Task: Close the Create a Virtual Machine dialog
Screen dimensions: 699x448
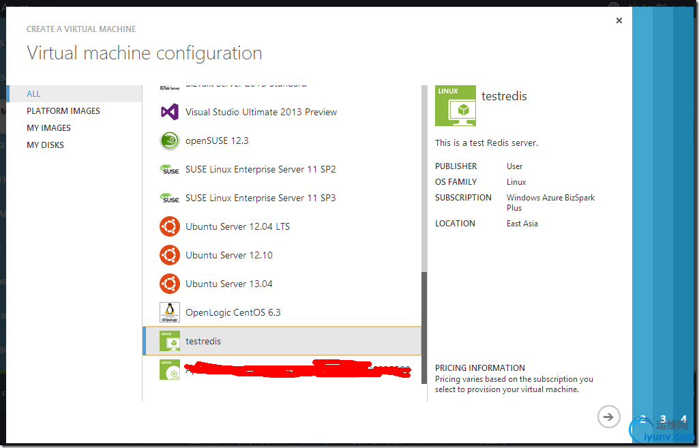Action: point(619,20)
